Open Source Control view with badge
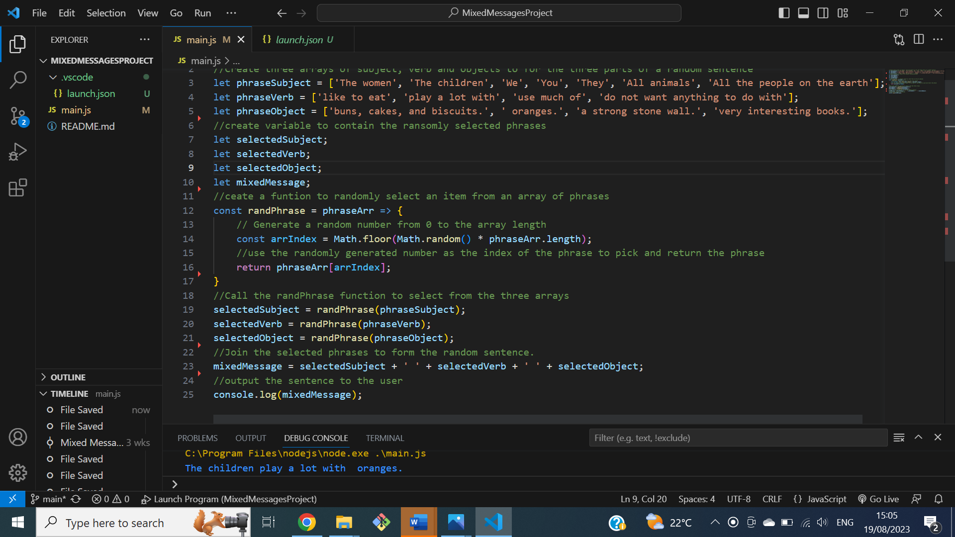This screenshot has height=537, width=955. point(18,116)
